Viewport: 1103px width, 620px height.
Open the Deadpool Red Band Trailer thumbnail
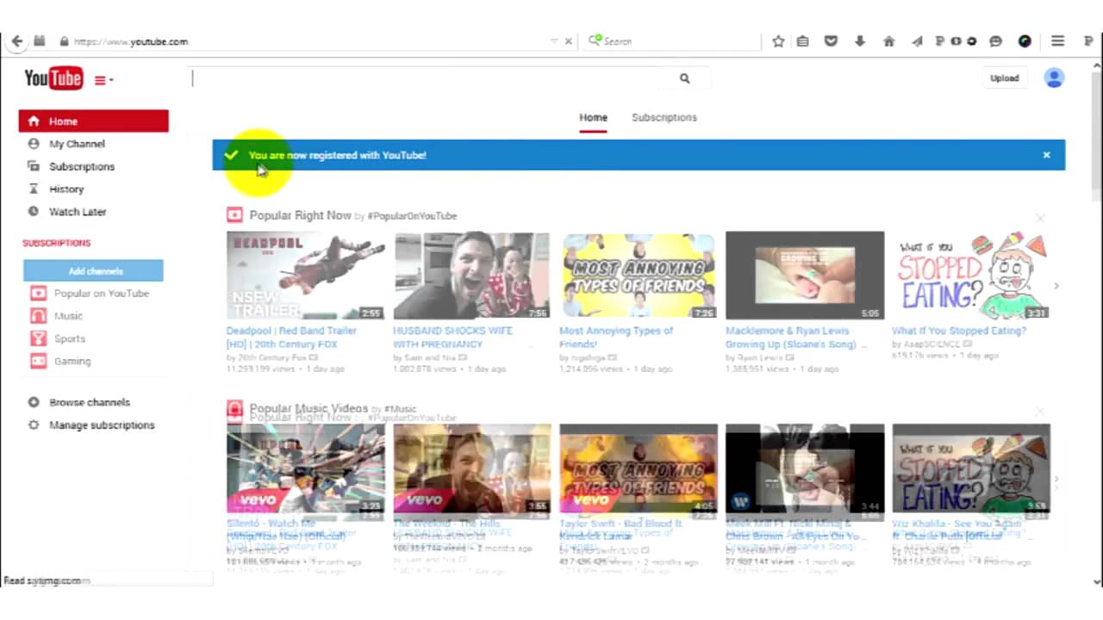306,276
